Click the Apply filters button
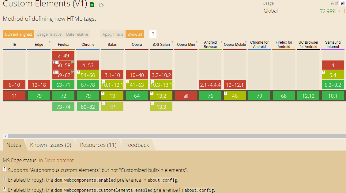This screenshot has width=346, height=193. coord(113,34)
